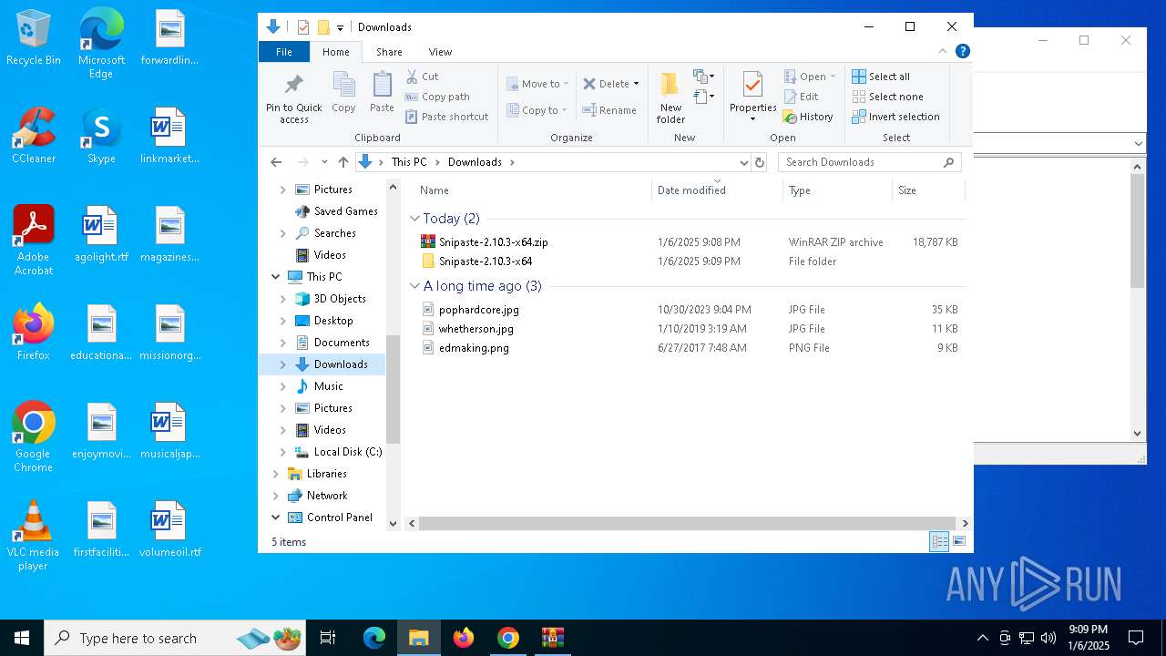Select the Snipaste-2.10.3-x64 folder
This screenshot has height=656, width=1166.
coord(485,261)
